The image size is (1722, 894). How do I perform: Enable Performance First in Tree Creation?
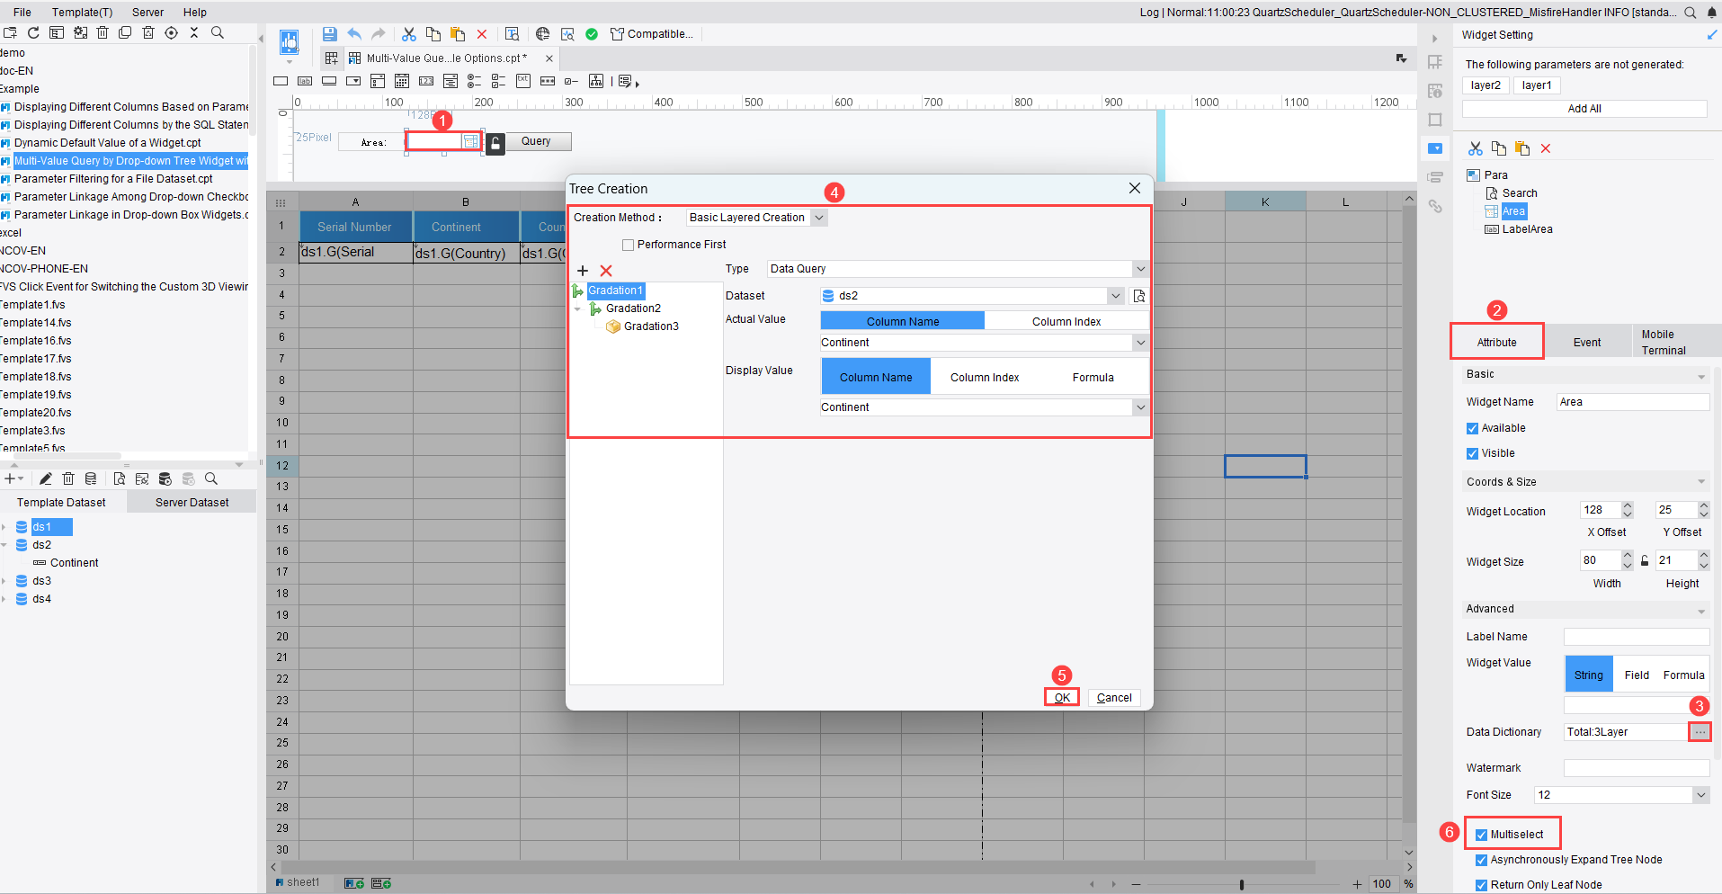coord(628,244)
